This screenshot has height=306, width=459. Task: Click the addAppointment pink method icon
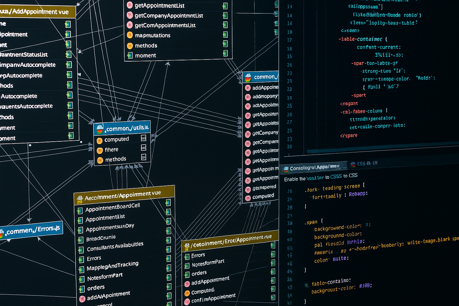tap(248, 88)
